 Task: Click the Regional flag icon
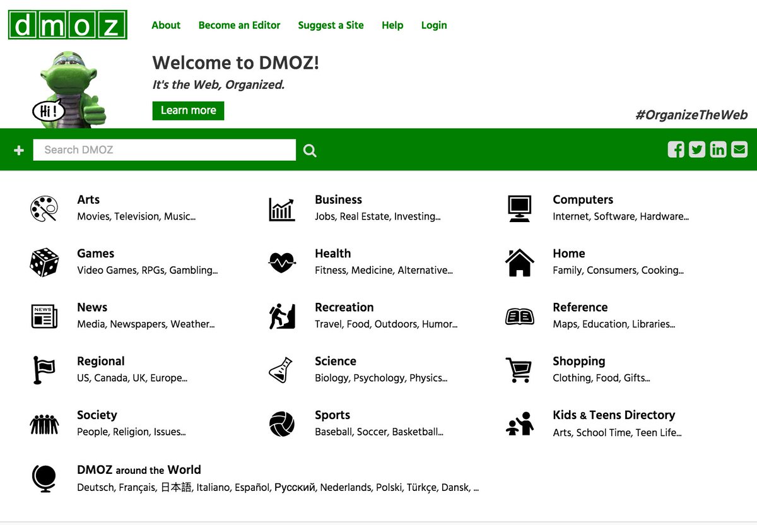pos(44,370)
